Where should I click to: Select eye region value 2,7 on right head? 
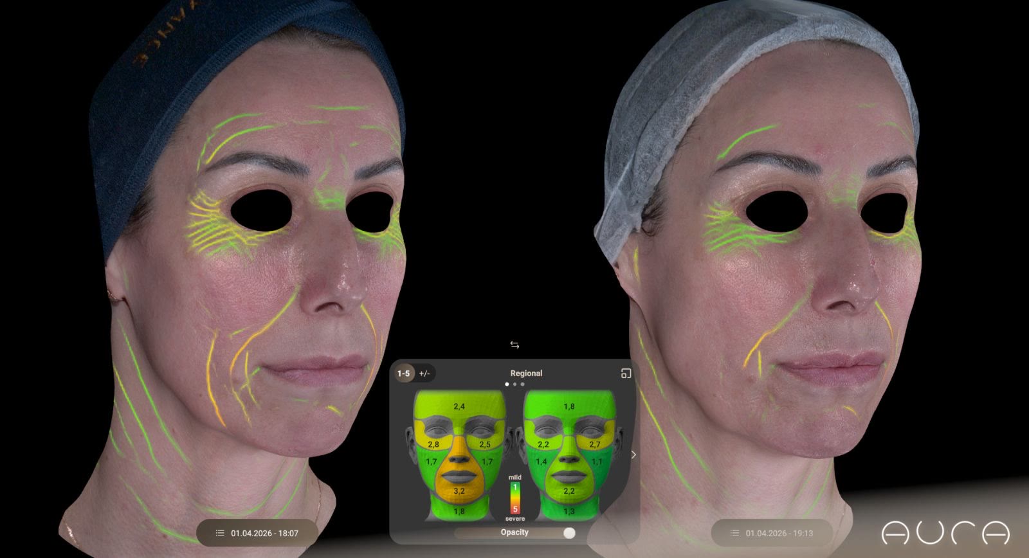click(x=595, y=444)
